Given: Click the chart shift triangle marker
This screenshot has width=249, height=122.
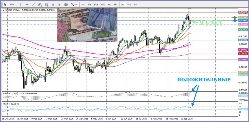Looking at the screenshot, I should [x=190, y=9].
